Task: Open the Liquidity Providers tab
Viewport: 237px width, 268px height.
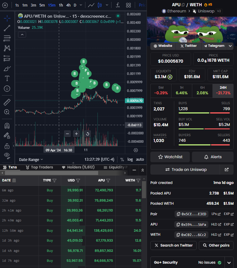Action: point(116,167)
